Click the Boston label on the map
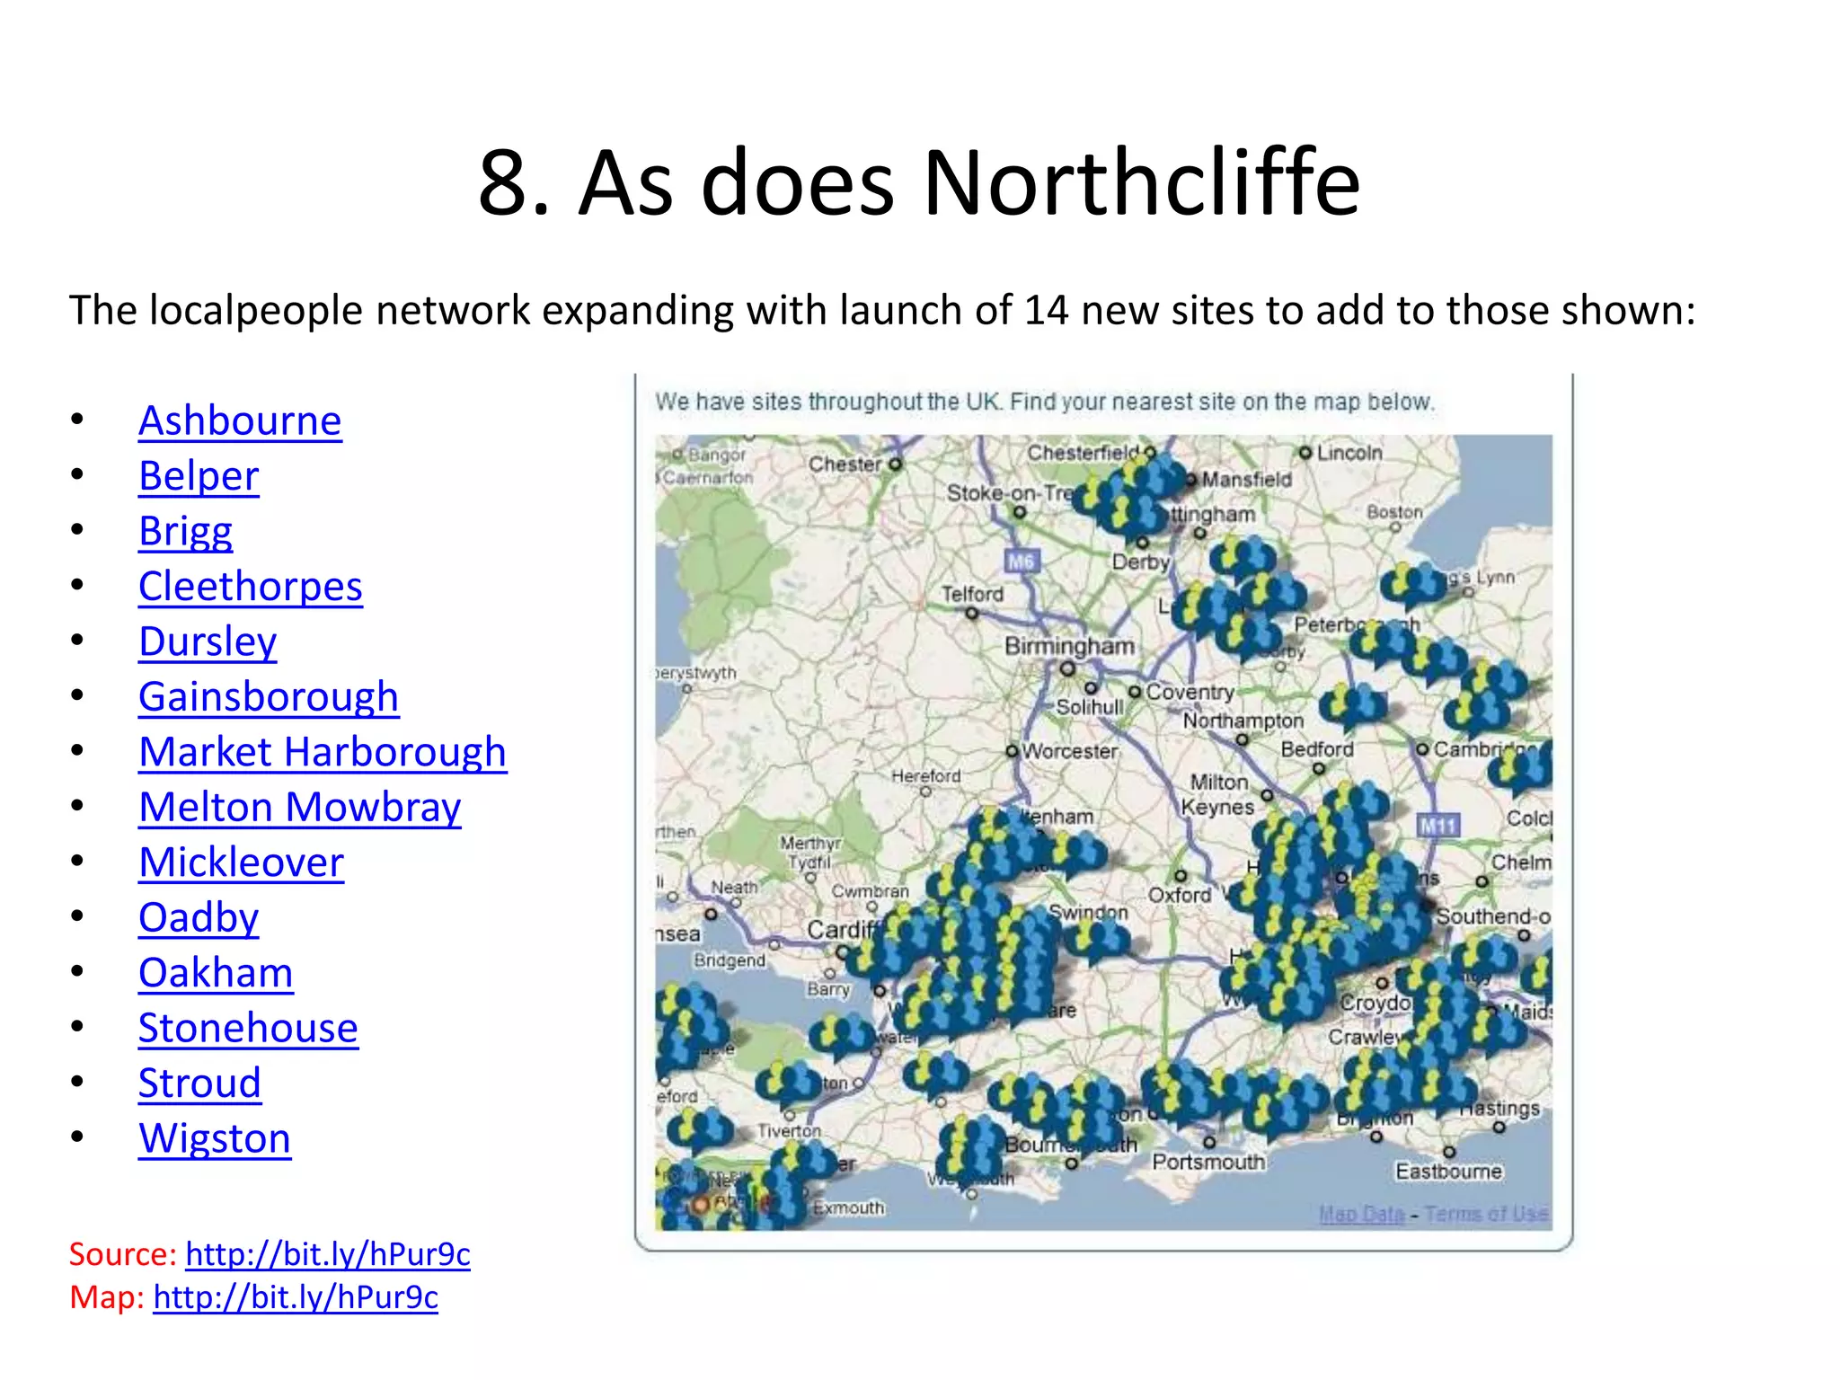1840x1380 pixels. pos(1395,512)
